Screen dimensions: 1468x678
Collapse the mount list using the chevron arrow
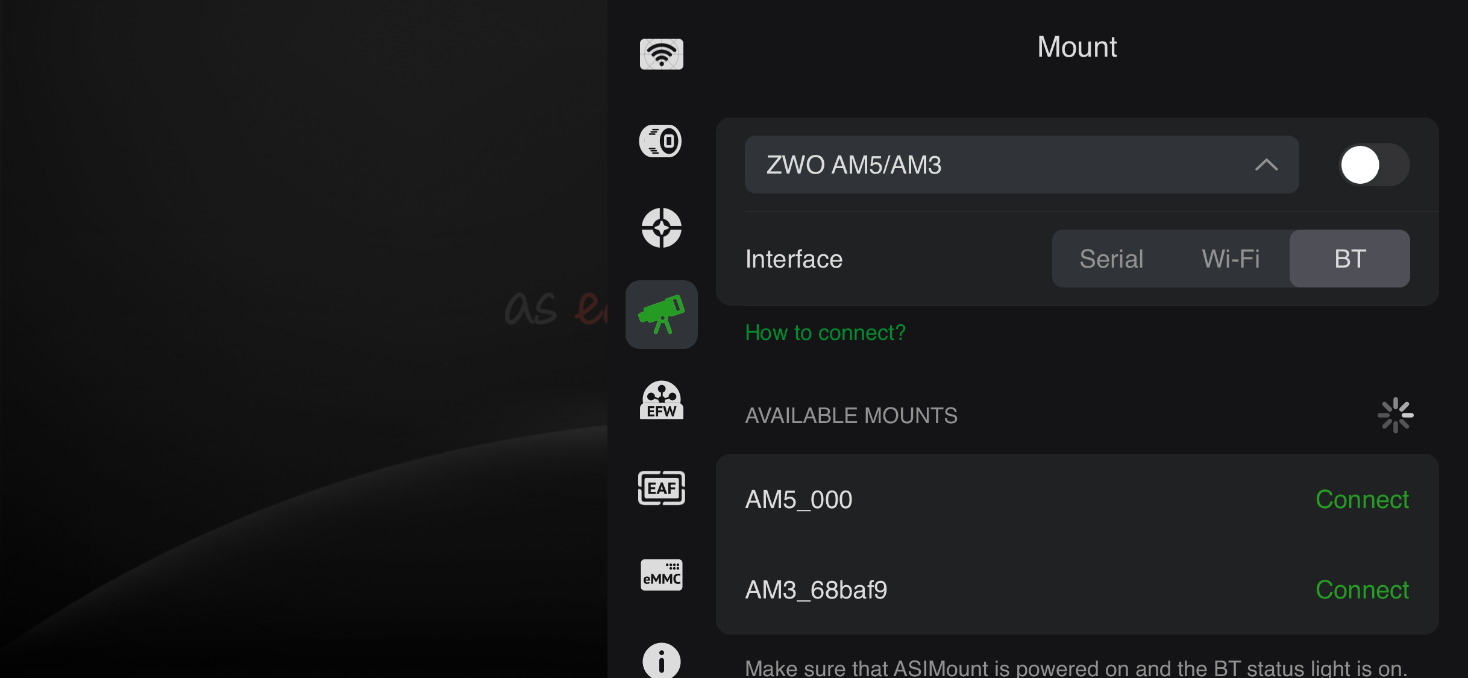coord(1267,165)
